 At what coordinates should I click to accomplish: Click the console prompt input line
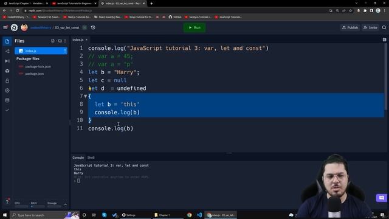[x=78, y=181]
